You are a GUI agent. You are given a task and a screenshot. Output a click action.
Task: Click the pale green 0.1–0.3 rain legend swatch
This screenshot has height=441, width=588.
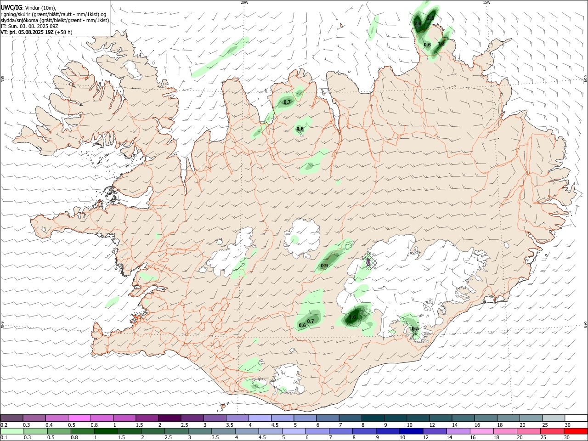[x=12, y=431]
